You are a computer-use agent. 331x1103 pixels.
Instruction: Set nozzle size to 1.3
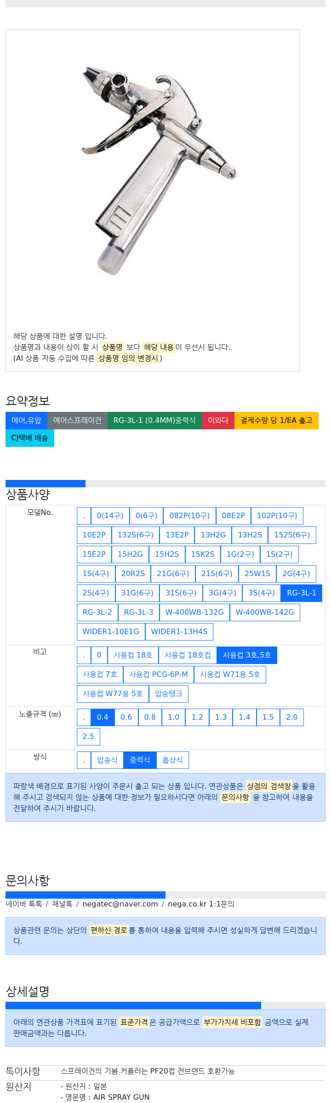tap(221, 717)
